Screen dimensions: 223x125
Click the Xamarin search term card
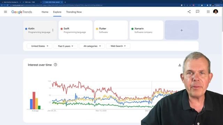(146, 30)
